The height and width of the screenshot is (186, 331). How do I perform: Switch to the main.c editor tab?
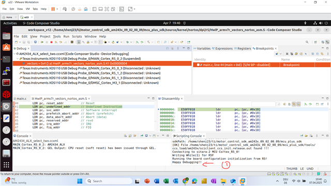click(x=20, y=99)
